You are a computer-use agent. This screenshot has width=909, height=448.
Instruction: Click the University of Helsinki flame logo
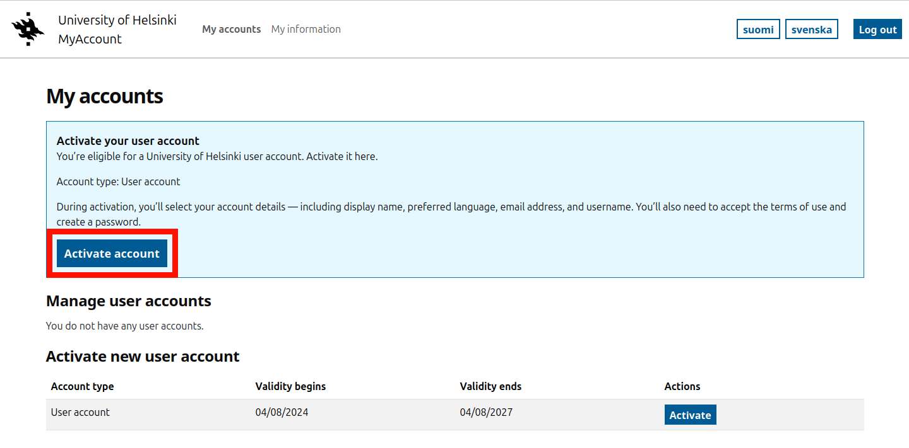tap(28, 30)
